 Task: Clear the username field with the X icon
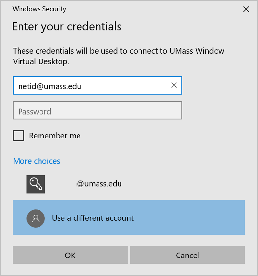(174, 85)
